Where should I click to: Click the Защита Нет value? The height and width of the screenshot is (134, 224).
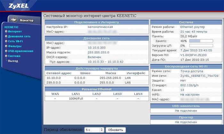click(183, 81)
